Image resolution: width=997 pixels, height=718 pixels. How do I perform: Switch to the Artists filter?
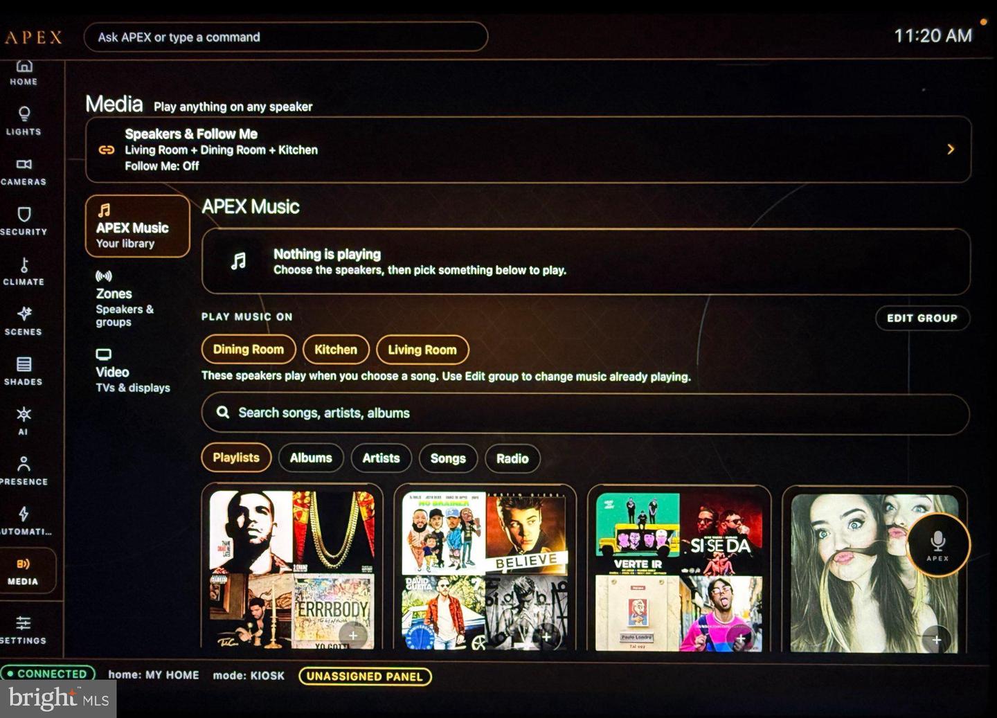click(x=381, y=458)
